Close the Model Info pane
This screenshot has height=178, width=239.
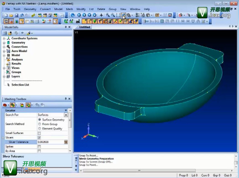tap(69, 27)
